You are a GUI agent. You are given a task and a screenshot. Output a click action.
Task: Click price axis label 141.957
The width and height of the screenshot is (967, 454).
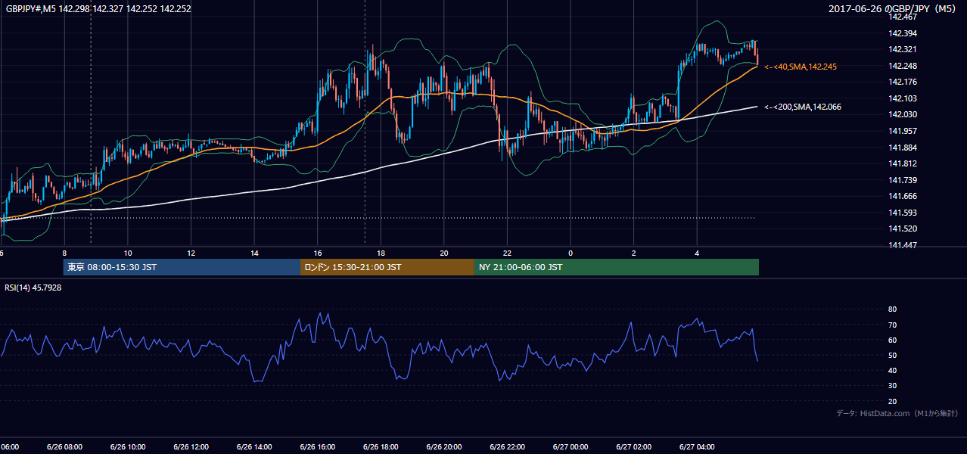(x=903, y=131)
